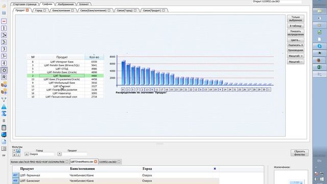This screenshot has width=327, height=184.
Task: Select the ЦФТ-Мобильный банк row
Action: click(65, 83)
